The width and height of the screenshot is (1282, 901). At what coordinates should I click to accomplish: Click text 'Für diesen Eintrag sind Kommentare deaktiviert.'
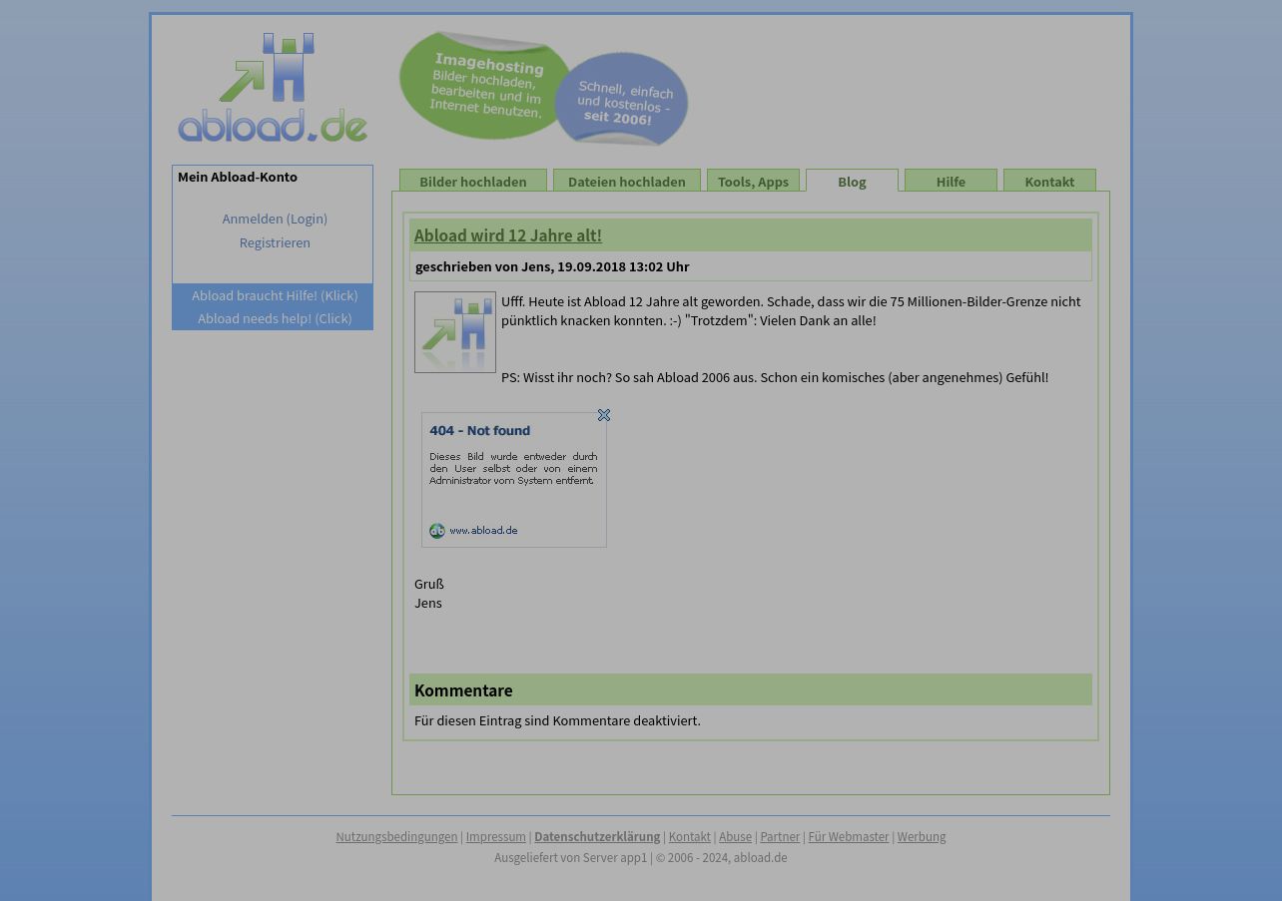[557, 720]
